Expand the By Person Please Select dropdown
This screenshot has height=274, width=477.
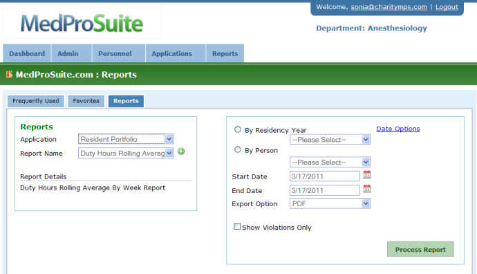tap(330, 163)
